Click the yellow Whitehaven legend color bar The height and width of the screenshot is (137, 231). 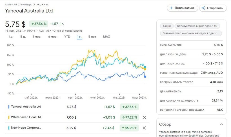pos(9,117)
